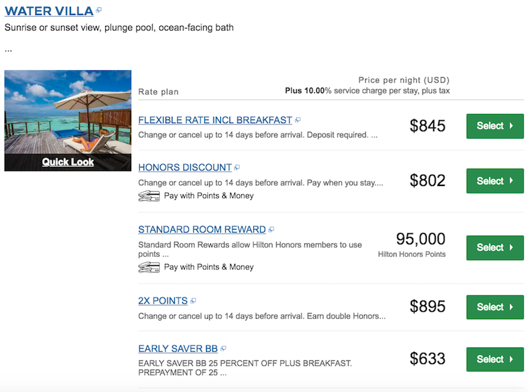Open the Early Saver BB rate link
529x392 pixels.
coord(178,348)
